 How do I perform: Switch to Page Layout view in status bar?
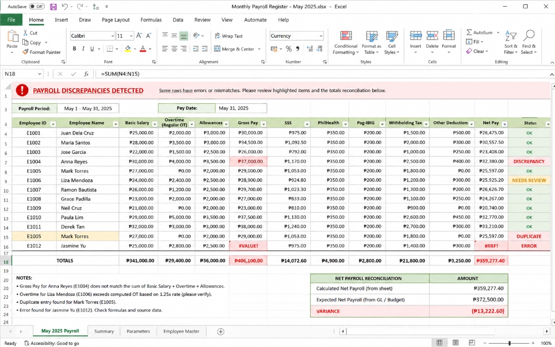[x=456, y=343]
